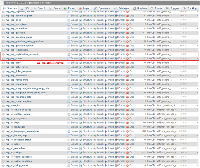Switch to the Query tab

pyautogui.click(x=54, y=8)
